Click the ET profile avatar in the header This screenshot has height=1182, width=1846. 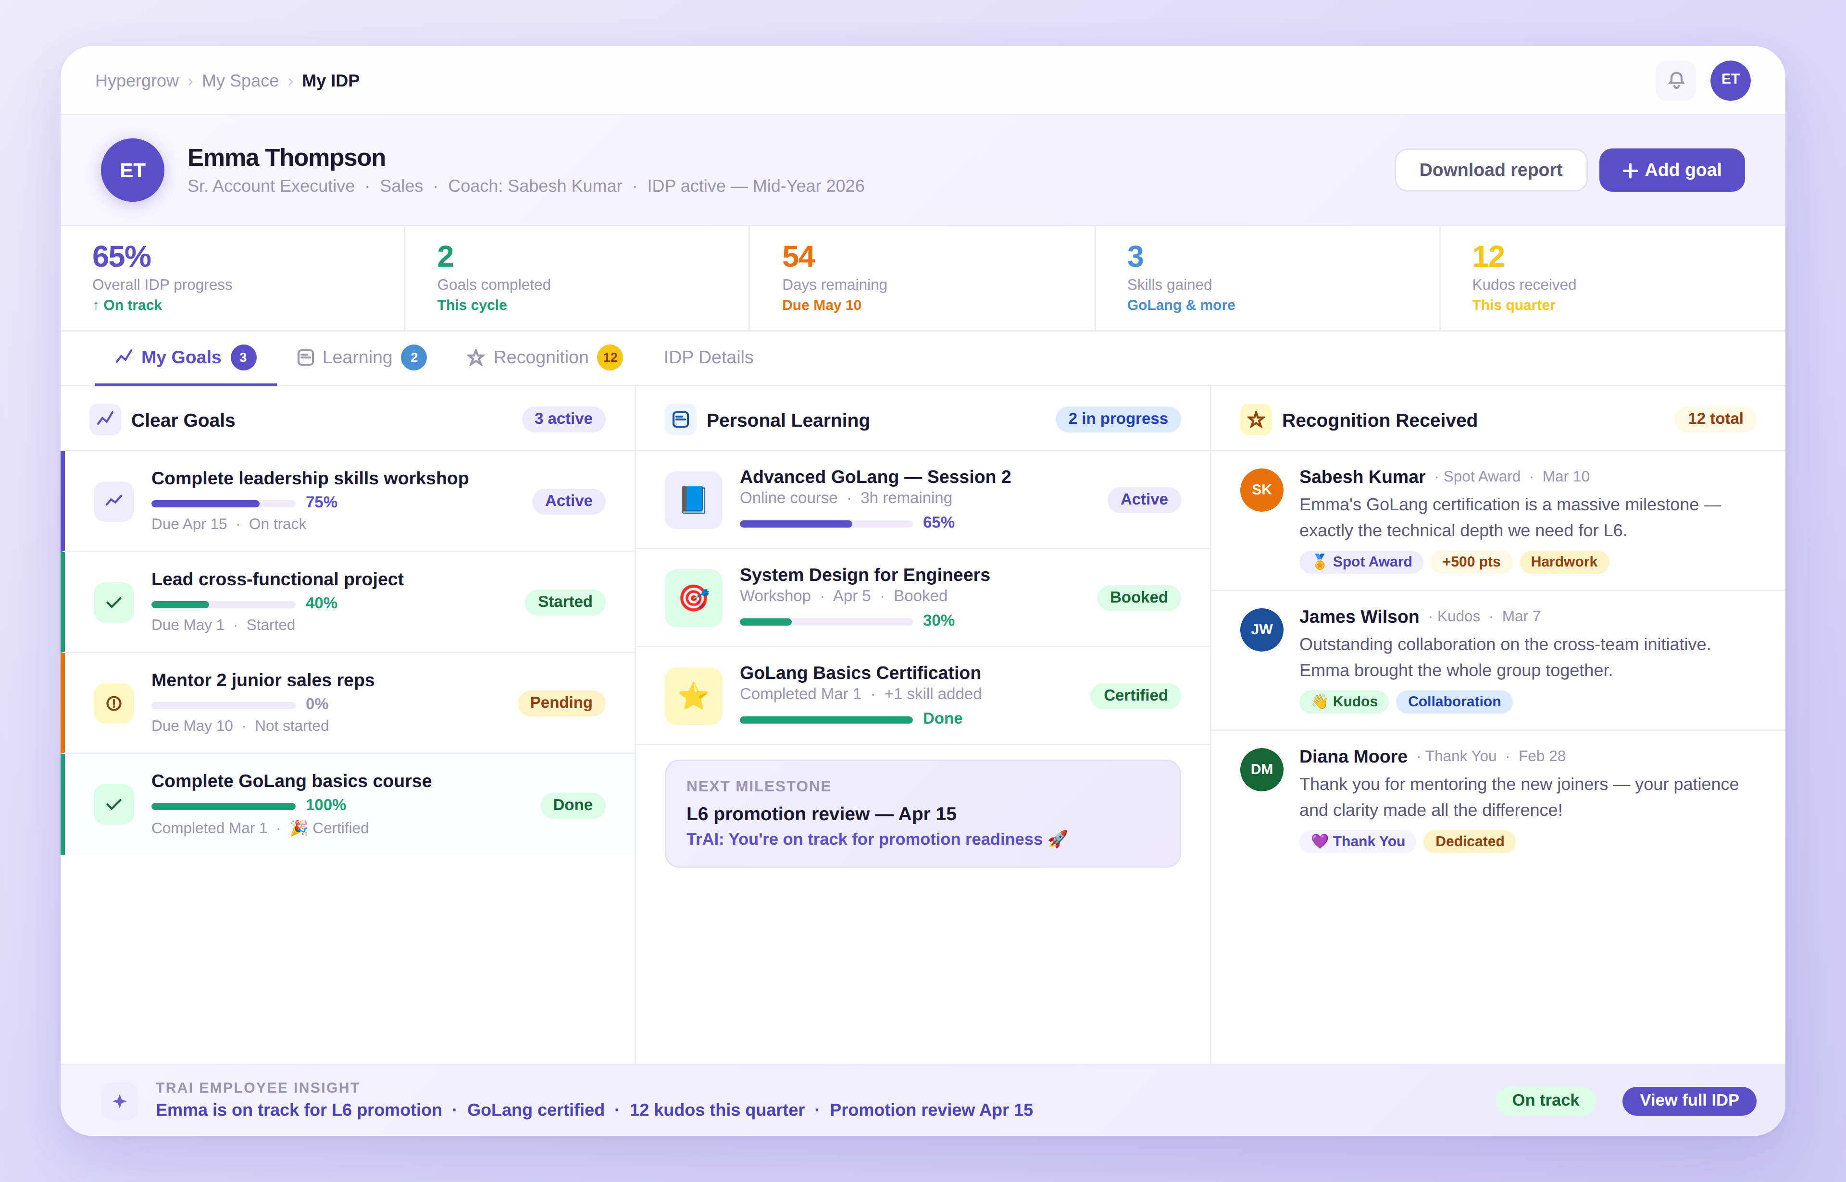(1730, 80)
